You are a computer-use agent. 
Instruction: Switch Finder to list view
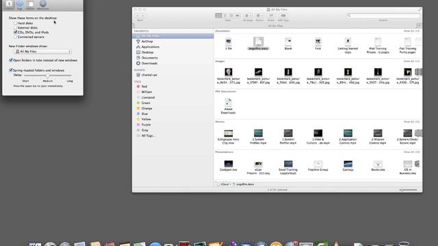tap(225, 16)
